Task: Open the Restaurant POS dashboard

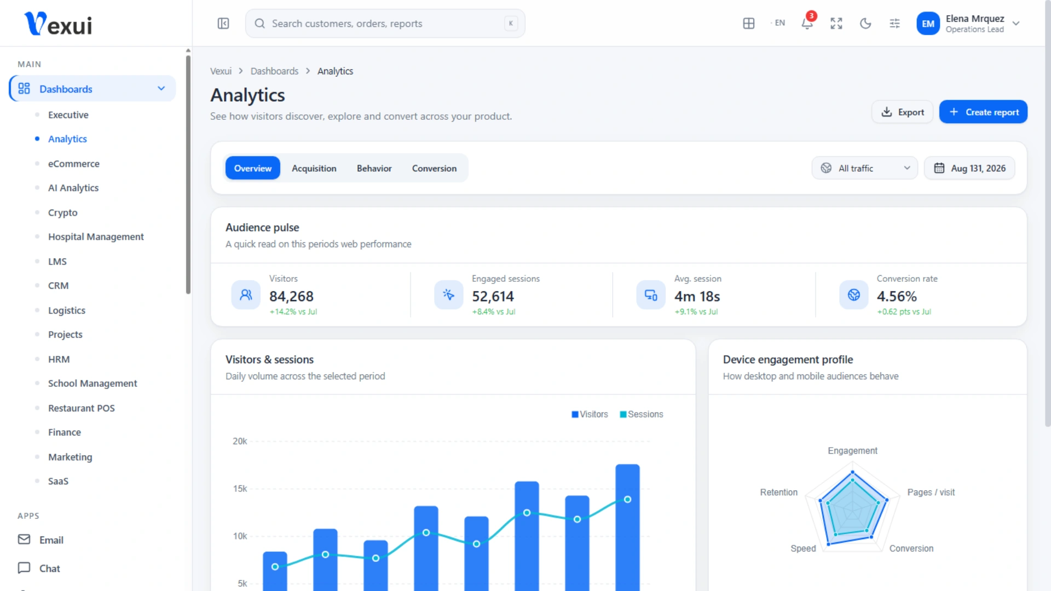Action: (x=81, y=408)
